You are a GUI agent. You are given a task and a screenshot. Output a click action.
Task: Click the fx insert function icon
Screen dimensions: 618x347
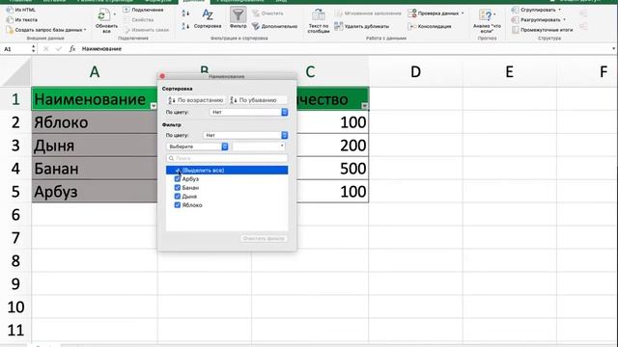(72, 49)
